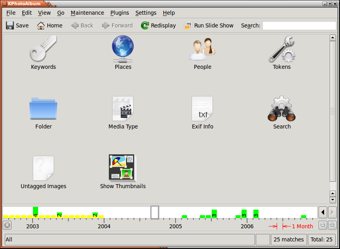The image size is (340, 249).
Task: Open the Keywords category
Action: tap(43, 53)
